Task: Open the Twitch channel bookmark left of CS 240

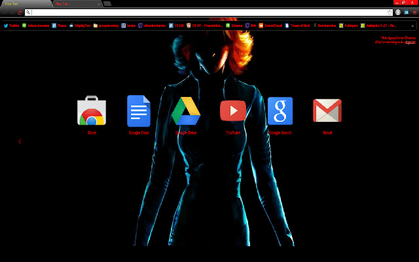Action: pyautogui.click(x=152, y=26)
